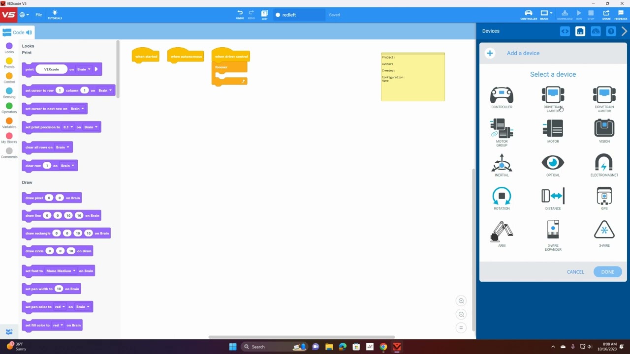Open red dropdown in set fill color block
Screen dimensions: 630x354
[x=58, y=325]
